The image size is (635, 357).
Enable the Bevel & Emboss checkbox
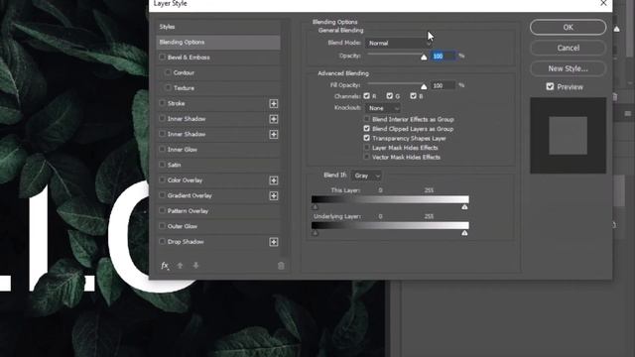pyautogui.click(x=163, y=58)
